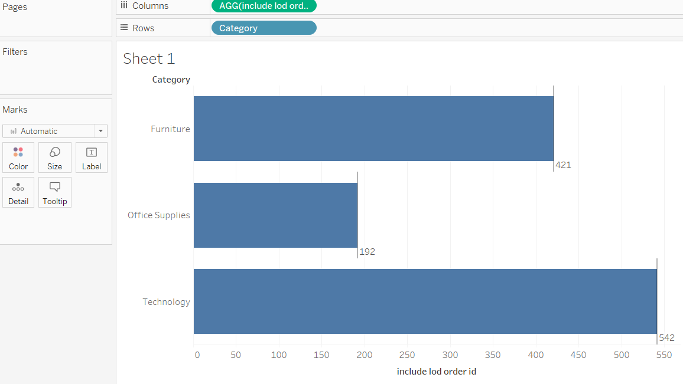This screenshot has width=683, height=384.
Task: Open the Detail marks card
Action: [18, 192]
